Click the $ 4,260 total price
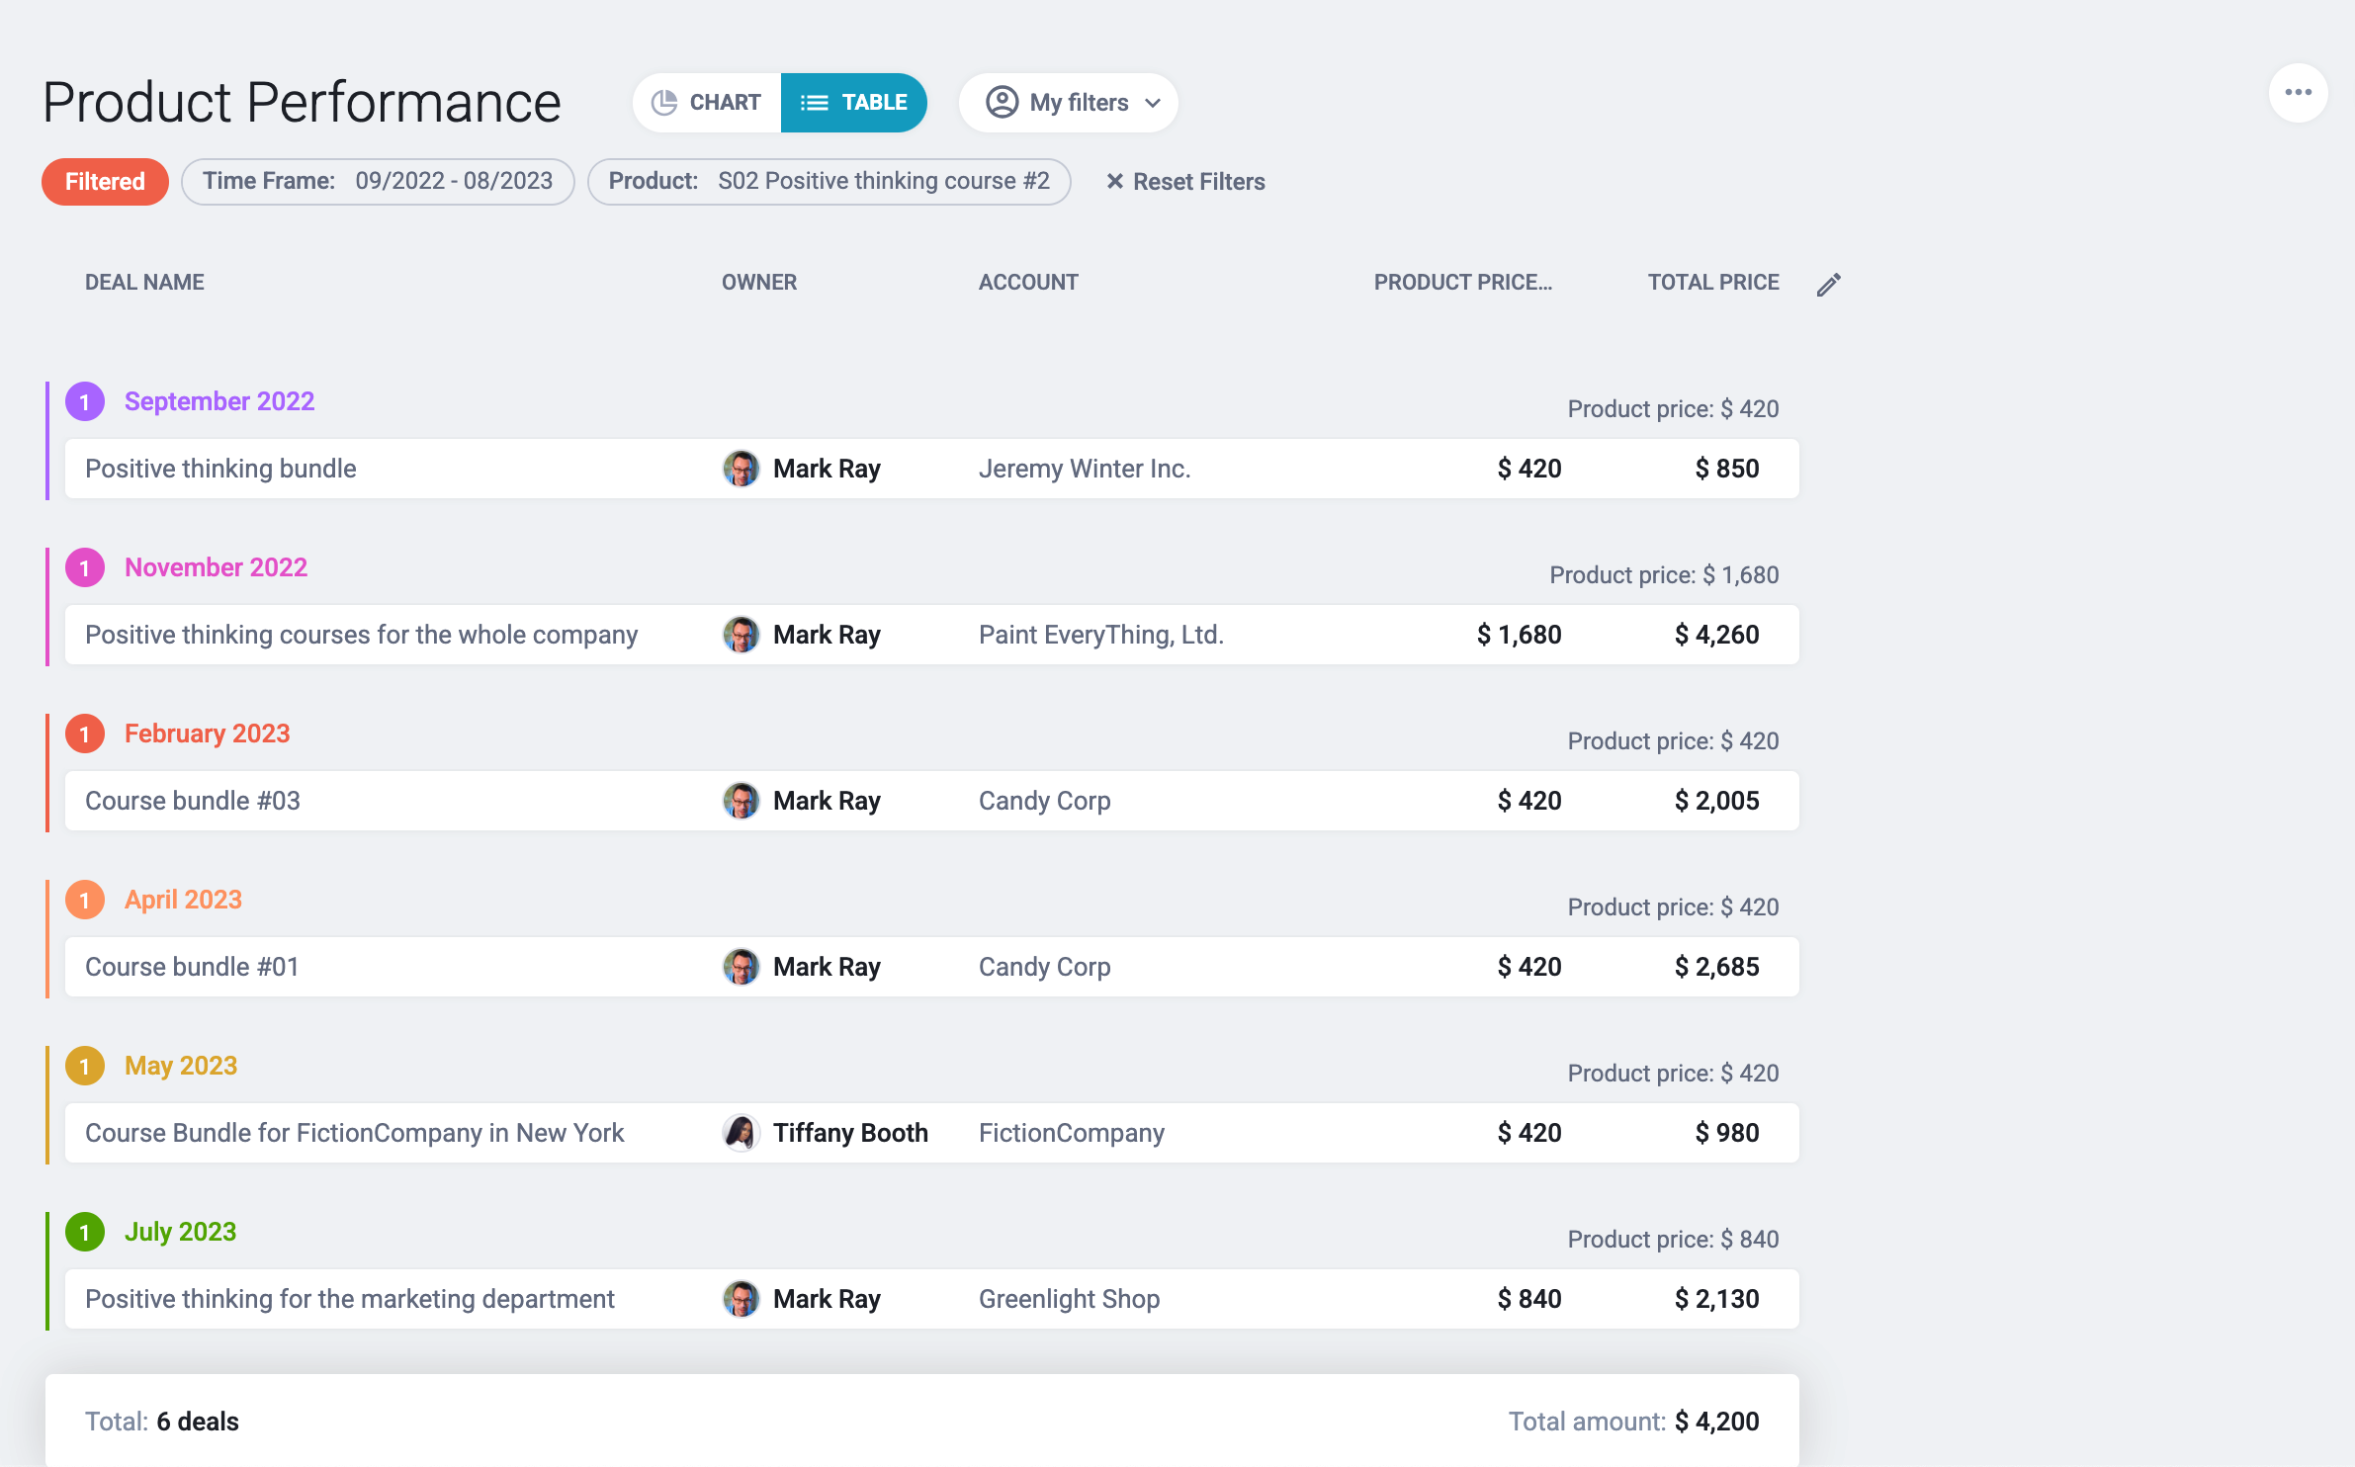 (1717, 635)
